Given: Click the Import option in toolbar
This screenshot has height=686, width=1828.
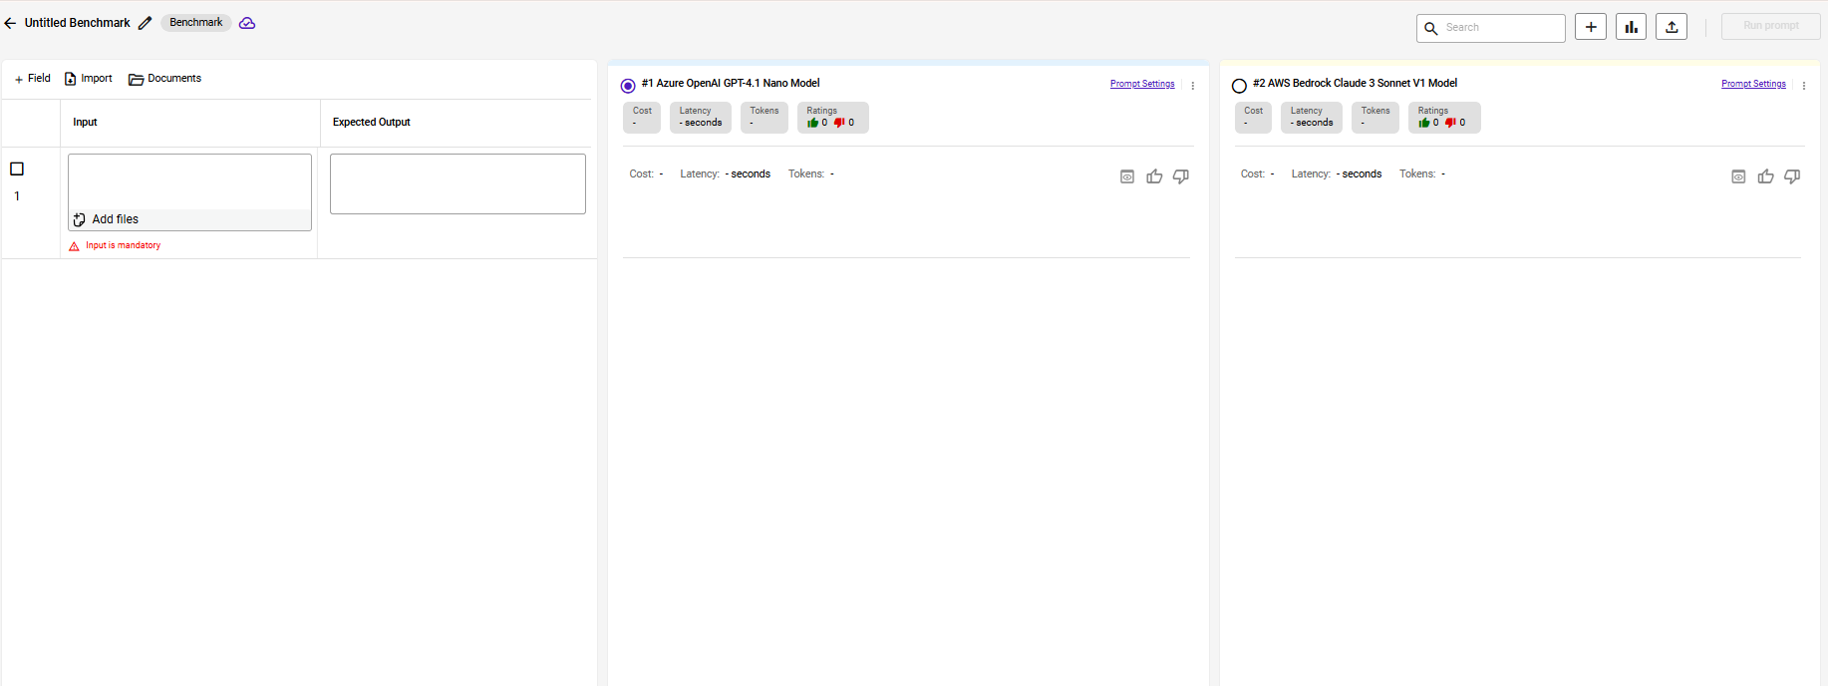Looking at the screenshot, I should point(89,79).
